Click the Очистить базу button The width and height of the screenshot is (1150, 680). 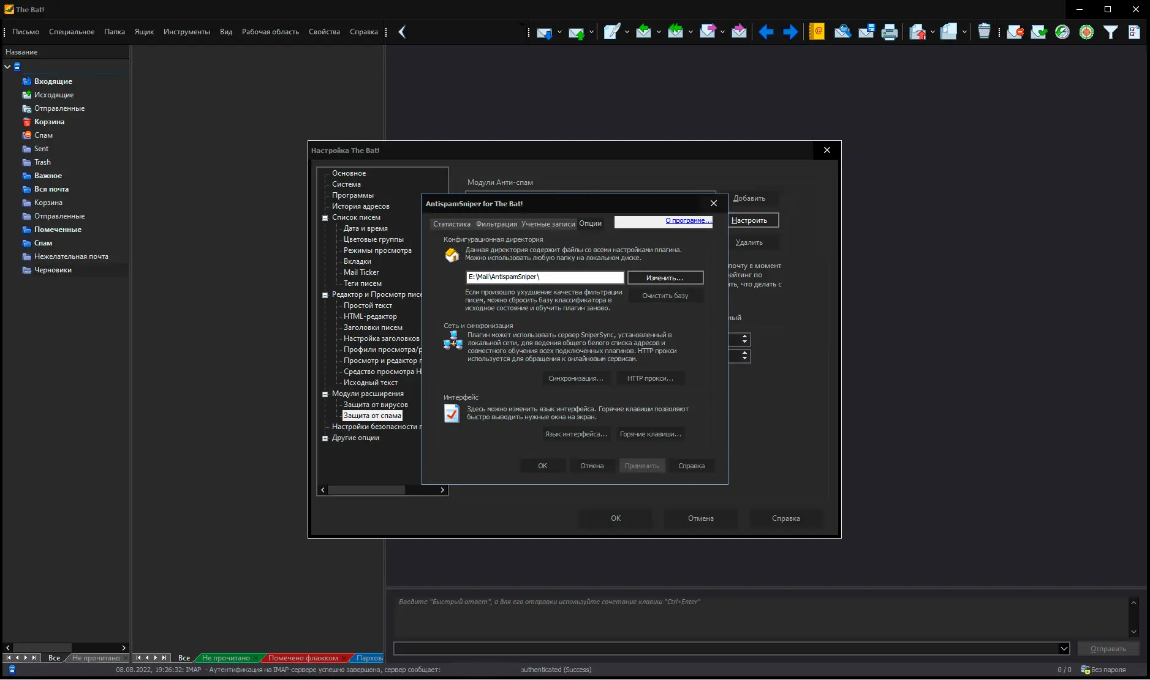665,296
